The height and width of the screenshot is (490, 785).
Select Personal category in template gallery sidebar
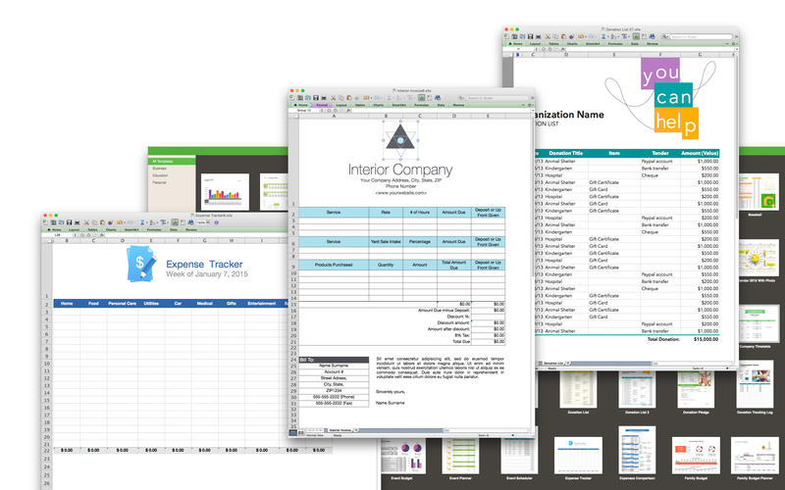pos(159,182)
